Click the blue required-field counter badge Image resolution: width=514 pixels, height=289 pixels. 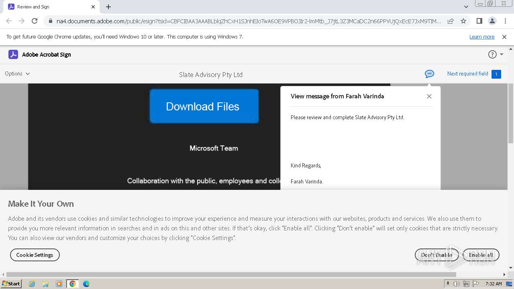(x=496, y=74)
